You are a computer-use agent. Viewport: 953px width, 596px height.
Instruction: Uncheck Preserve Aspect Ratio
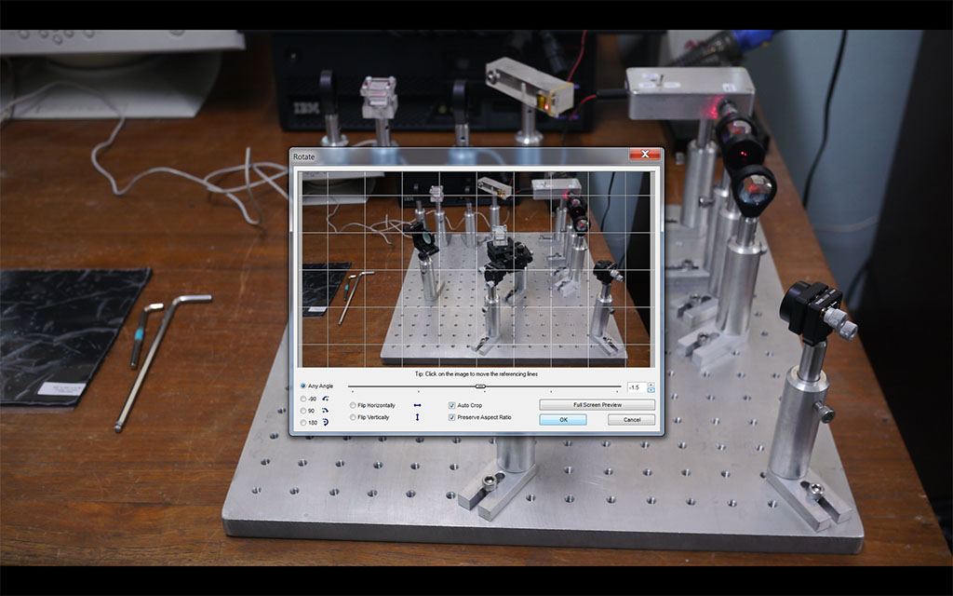click(452, 417)
